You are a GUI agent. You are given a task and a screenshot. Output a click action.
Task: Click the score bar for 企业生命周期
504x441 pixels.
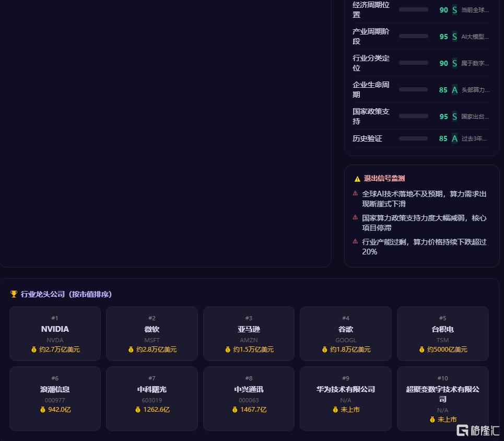[413, 89]
